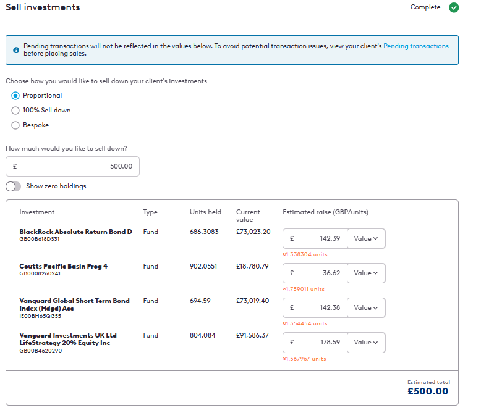Click the Sell investments section heading
Viewport: 502px width, 413px height.
(x=43, y=7)
